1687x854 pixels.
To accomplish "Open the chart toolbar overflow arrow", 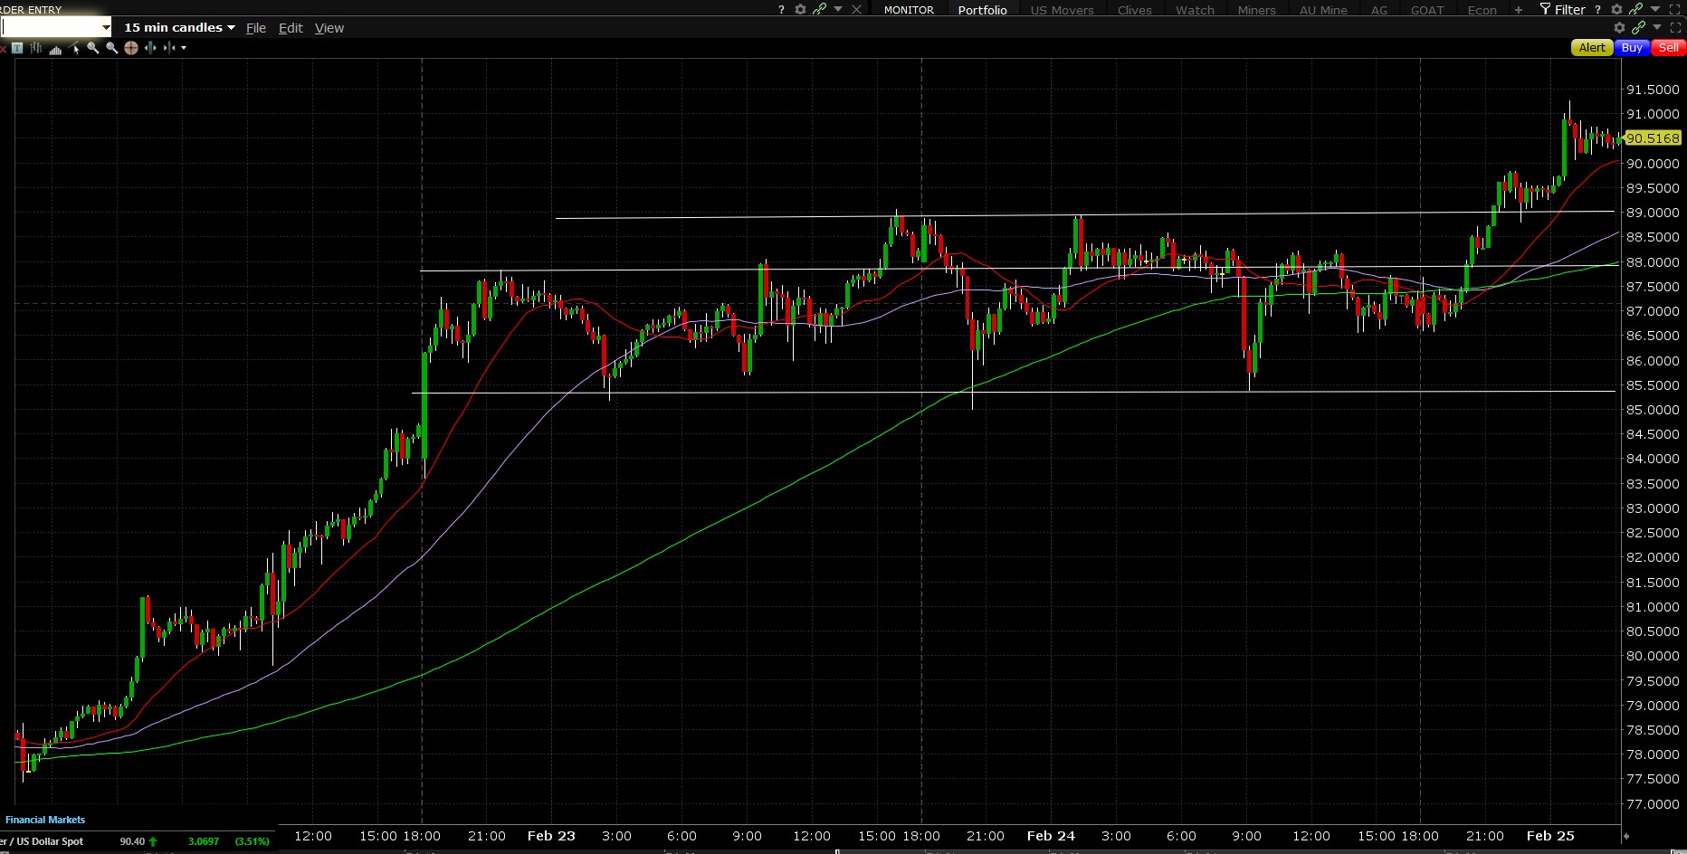I will 184,48.
